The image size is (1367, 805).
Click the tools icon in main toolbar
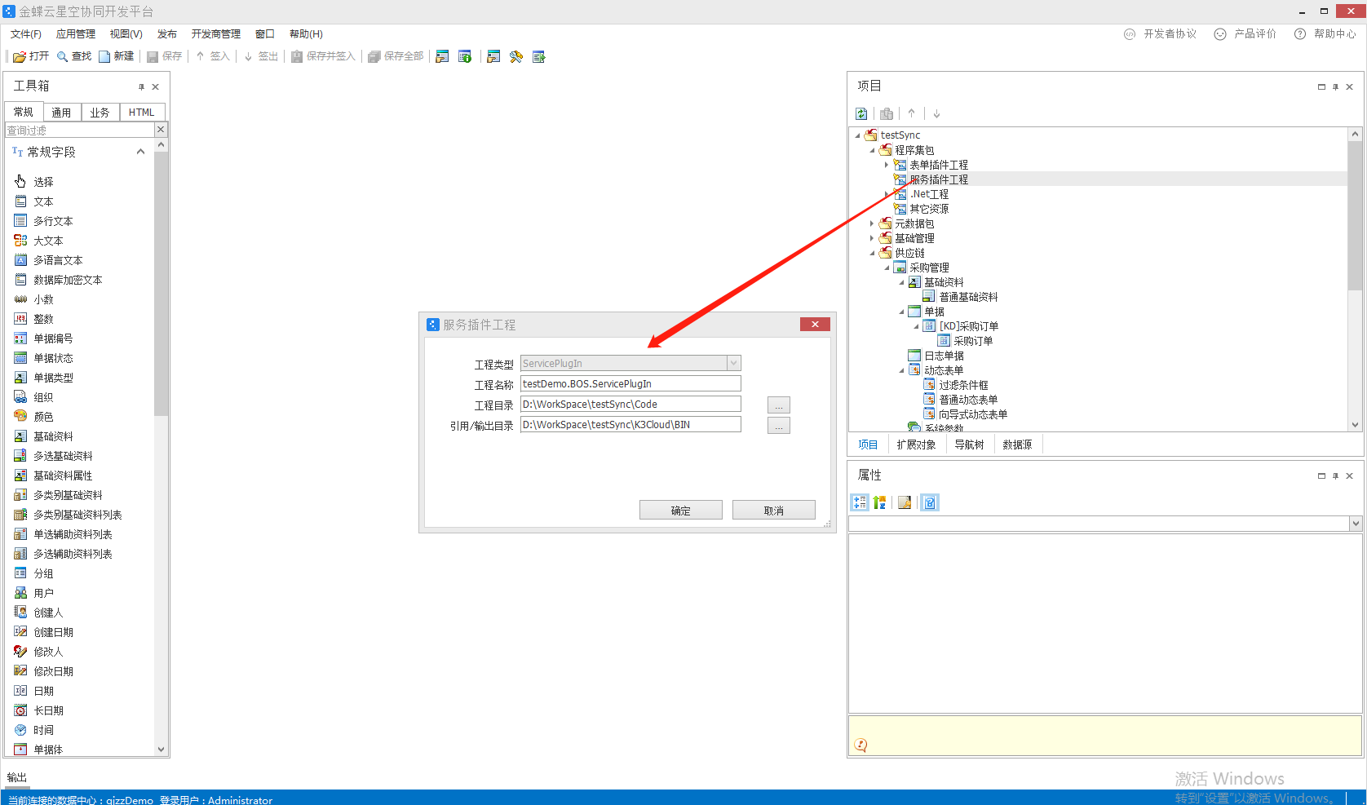516,57
